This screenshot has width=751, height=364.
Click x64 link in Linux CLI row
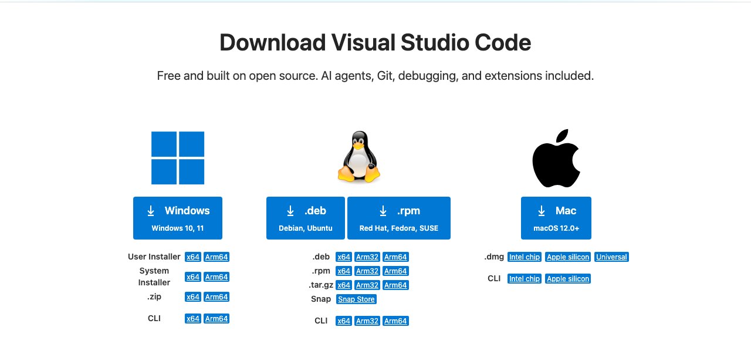coord(344,321)
